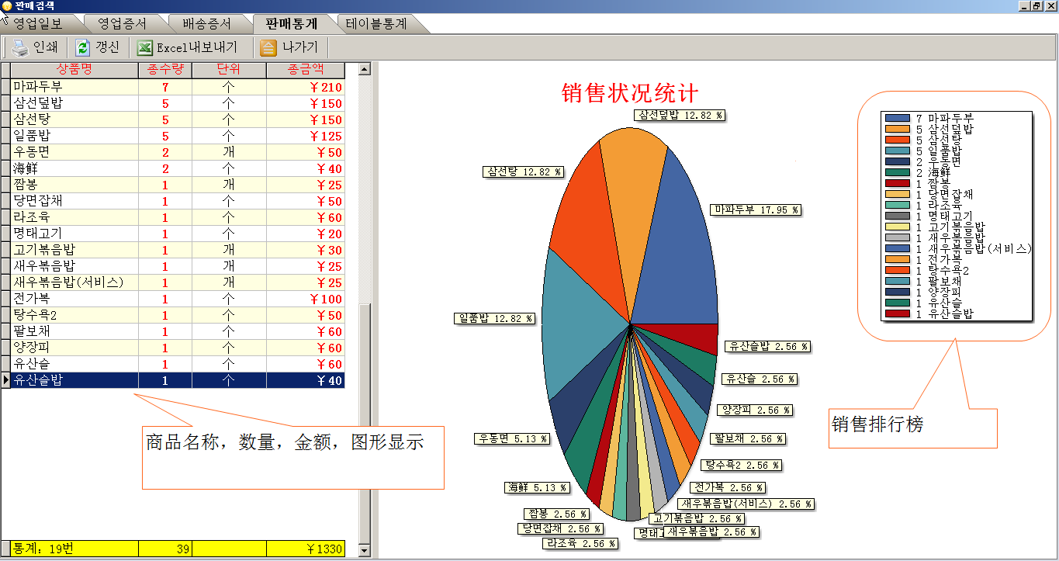Click the 총금액 column header
Image resolution: width=1059 pixels, height=561 pixels.
tap(305, 70)
